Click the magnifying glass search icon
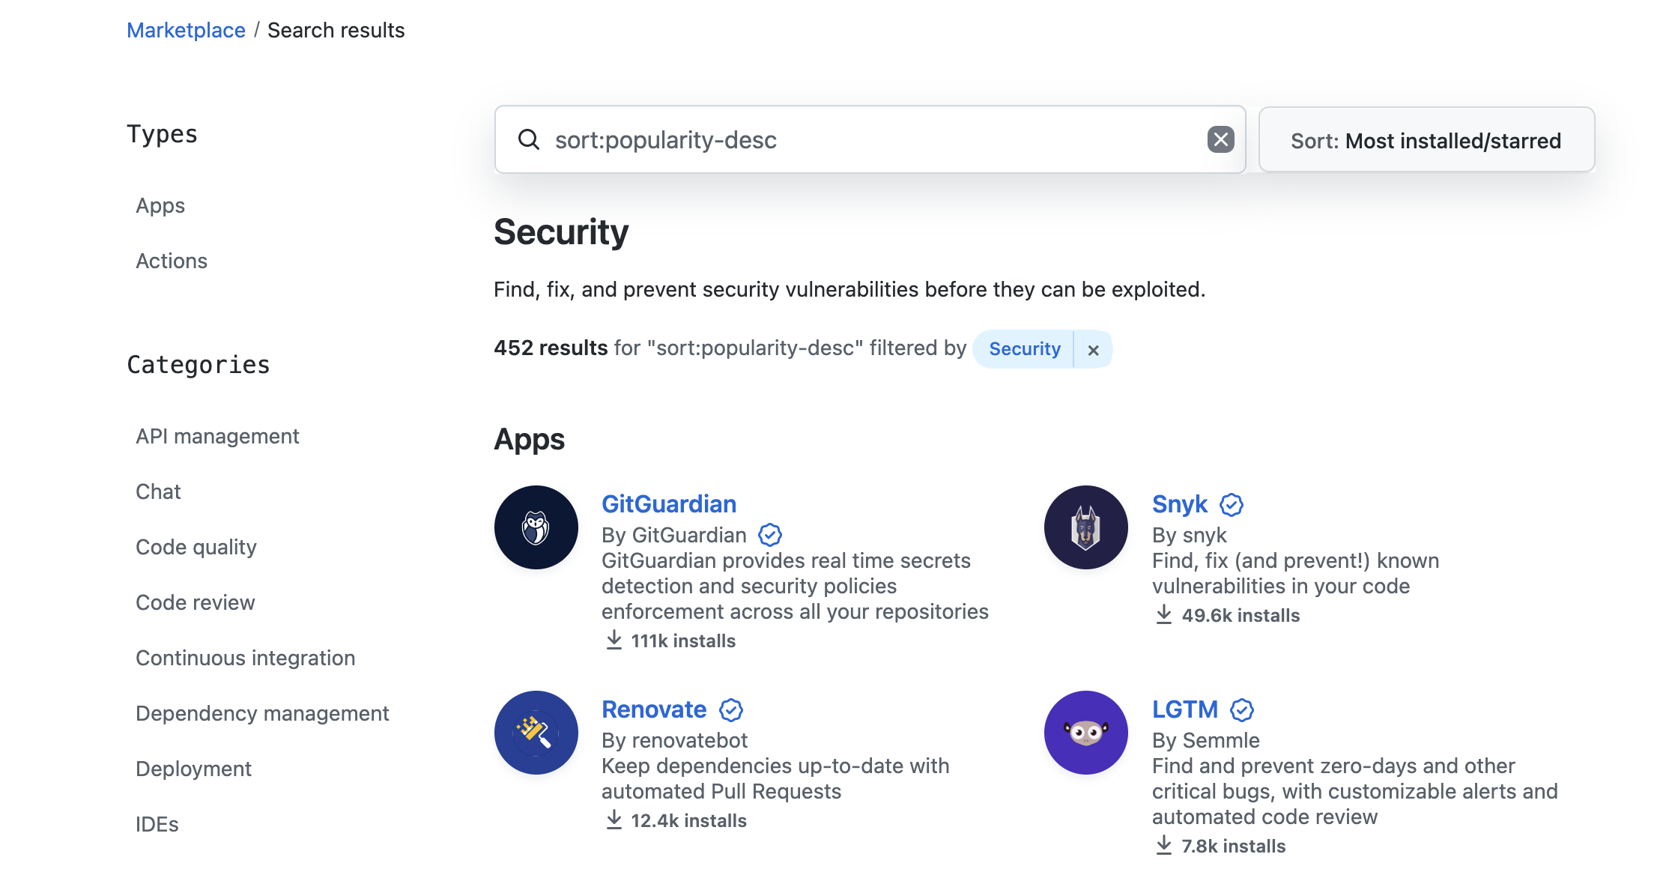 pos(529,139)
